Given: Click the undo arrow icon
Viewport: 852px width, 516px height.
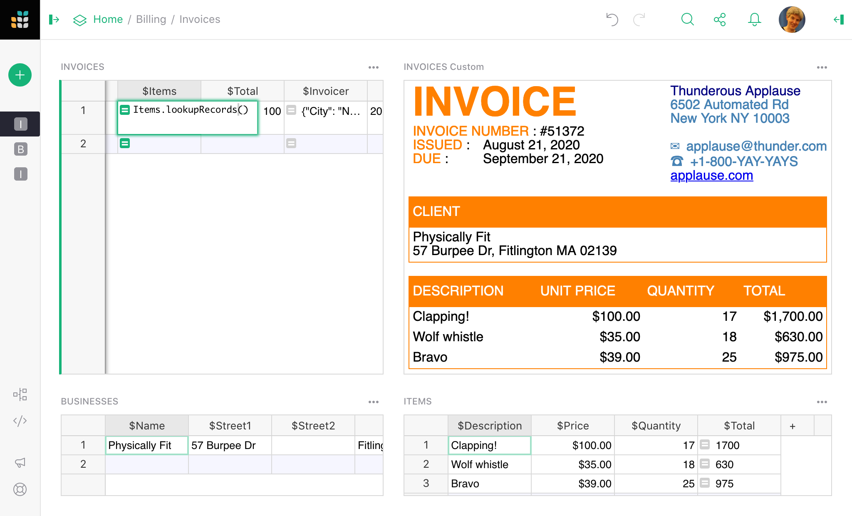Looking at the screenshot, I should (x=612, y=19).
